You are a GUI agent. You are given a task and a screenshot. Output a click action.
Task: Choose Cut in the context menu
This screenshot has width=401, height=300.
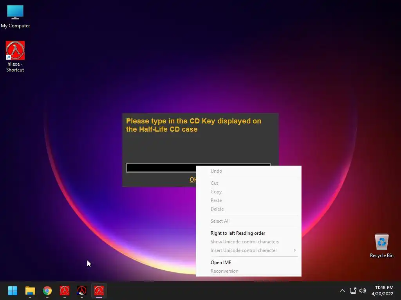pyautogui.click(x=249, y=183)
